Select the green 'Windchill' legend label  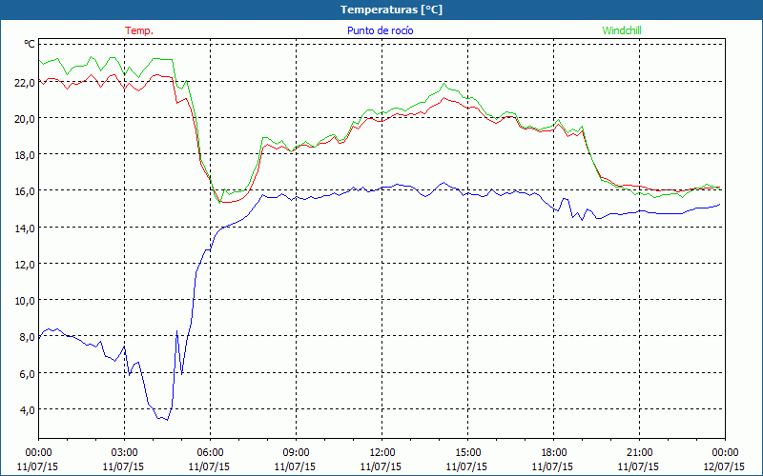pos(622,30)
